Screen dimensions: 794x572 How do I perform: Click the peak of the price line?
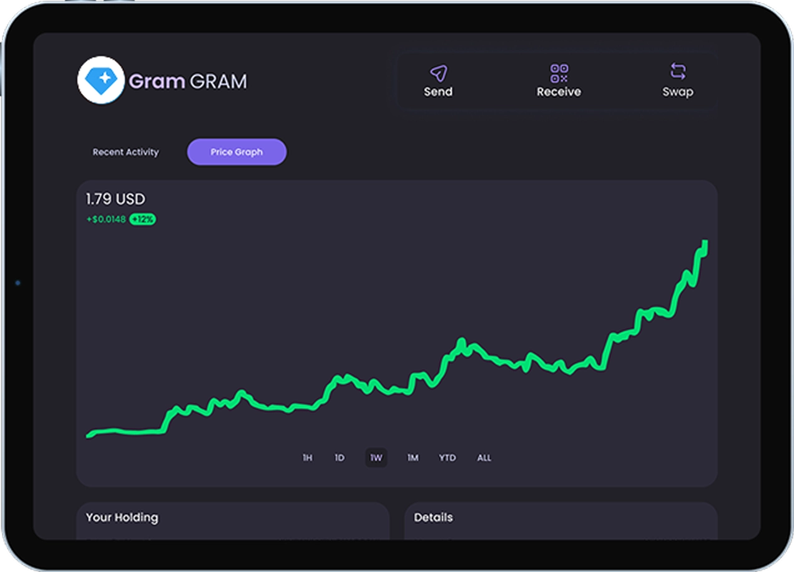(x=705, y=243)
